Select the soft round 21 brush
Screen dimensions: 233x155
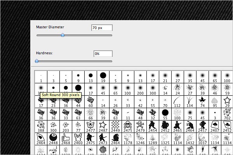tap(165, 77)
